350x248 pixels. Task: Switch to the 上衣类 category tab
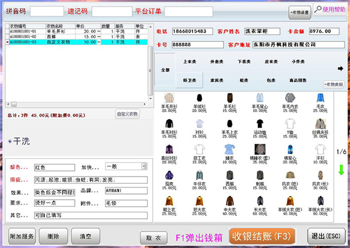[x=190, y=61]
